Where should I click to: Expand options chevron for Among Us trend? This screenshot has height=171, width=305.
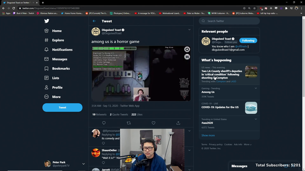256,88
